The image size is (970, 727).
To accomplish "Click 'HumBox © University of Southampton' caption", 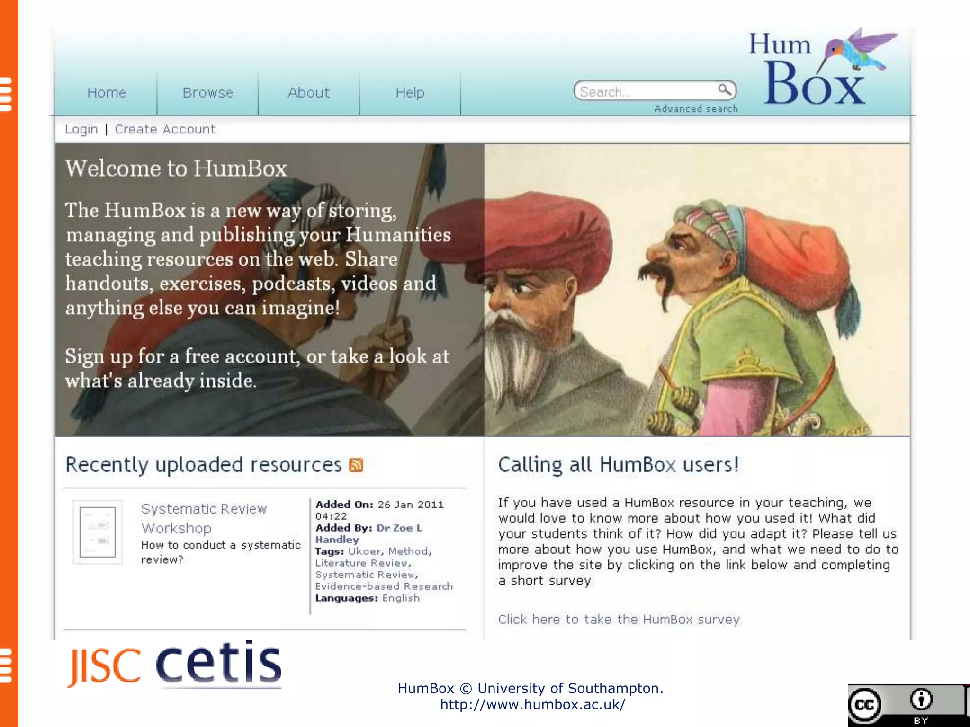I will click(x=530, y=688).
